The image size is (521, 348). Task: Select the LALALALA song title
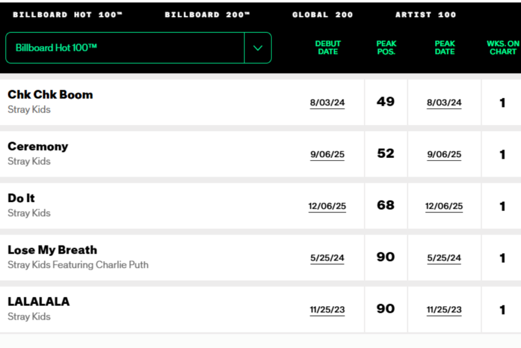click(x=39, y=302)
